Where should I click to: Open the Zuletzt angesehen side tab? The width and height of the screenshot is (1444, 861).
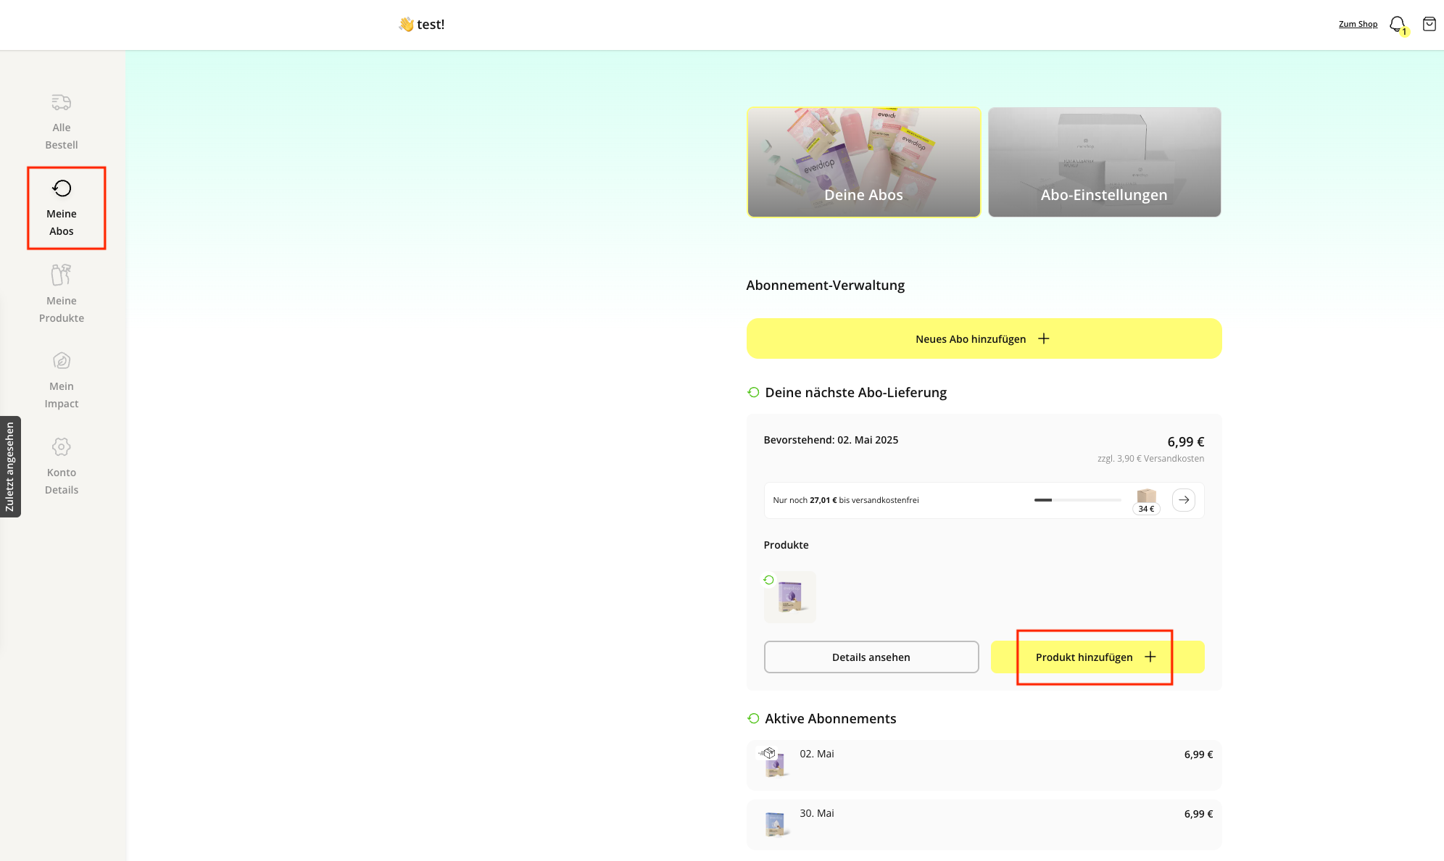pyautogui.click(x=10, y=467)
